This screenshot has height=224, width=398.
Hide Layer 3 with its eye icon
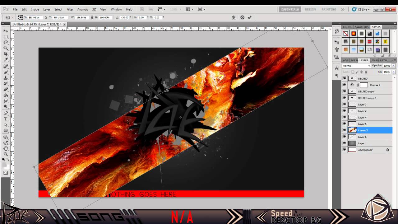tap(344, 105)
